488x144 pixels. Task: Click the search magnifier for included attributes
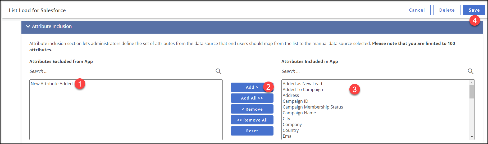(471, 71)
